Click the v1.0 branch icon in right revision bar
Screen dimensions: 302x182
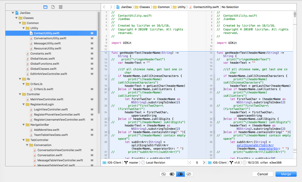(231, 163)
